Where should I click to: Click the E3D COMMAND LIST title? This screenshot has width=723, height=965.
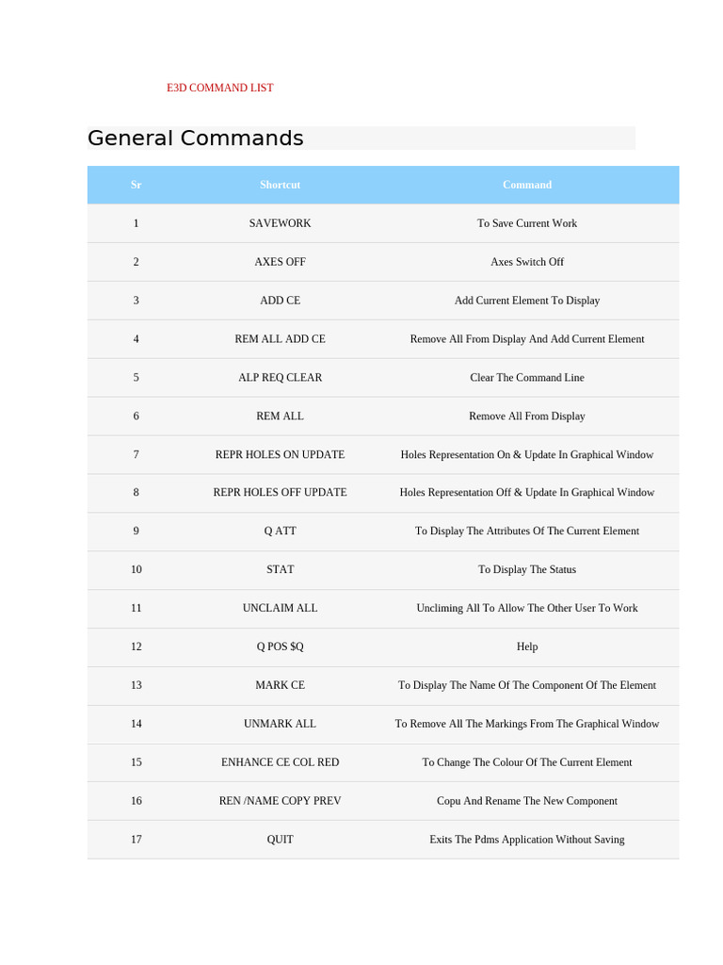219,88
